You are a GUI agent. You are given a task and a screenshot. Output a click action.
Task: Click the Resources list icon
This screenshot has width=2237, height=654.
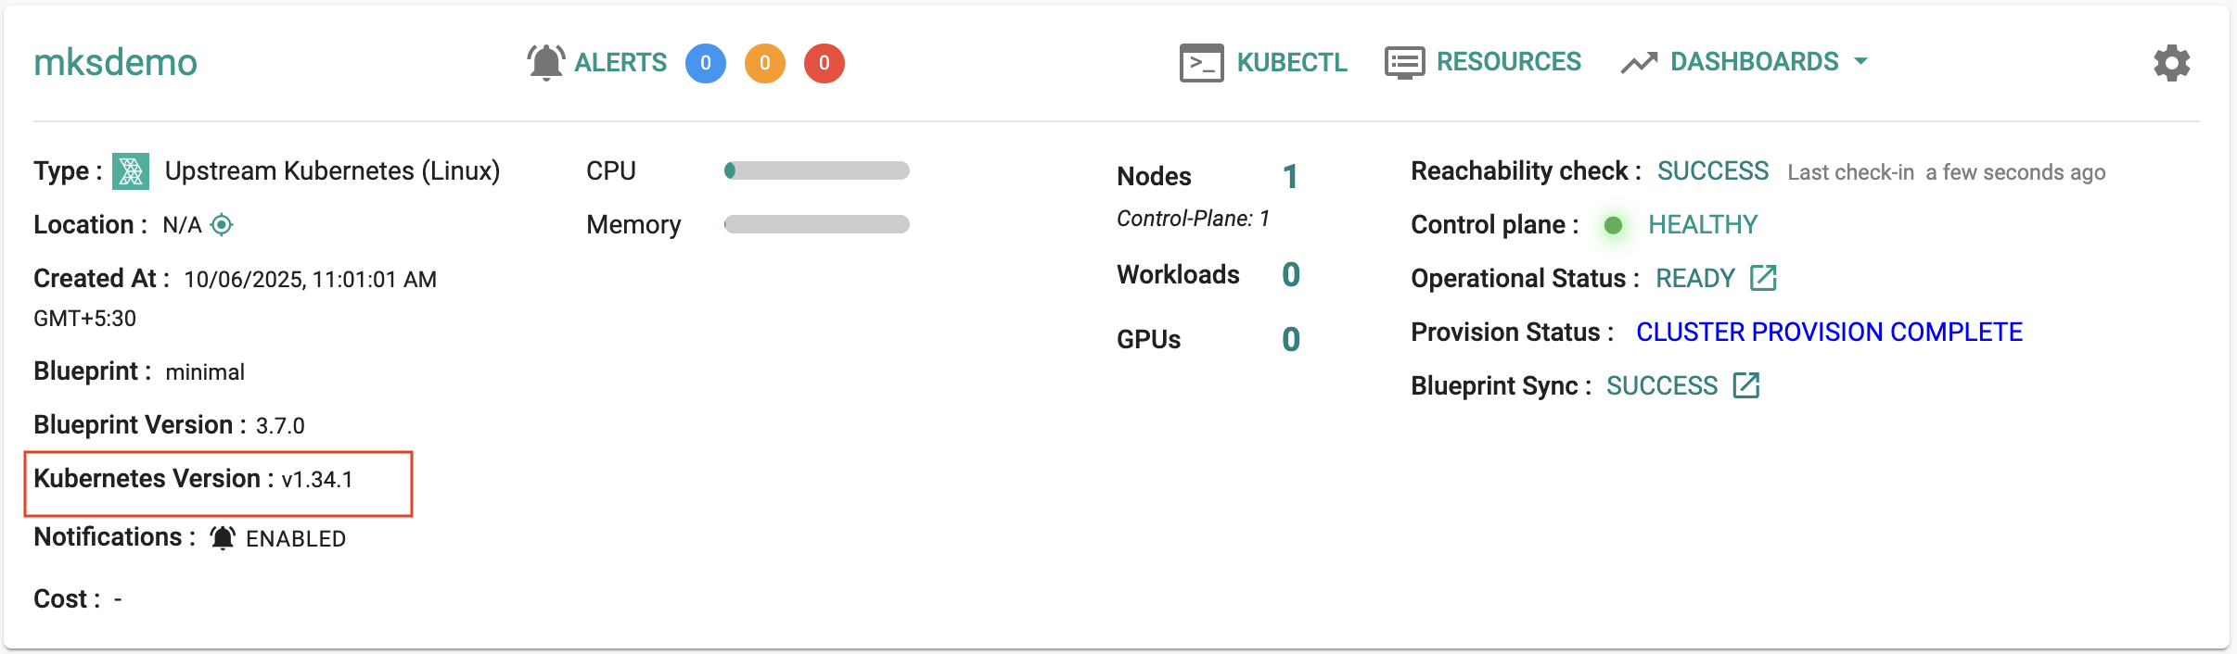1404,63
